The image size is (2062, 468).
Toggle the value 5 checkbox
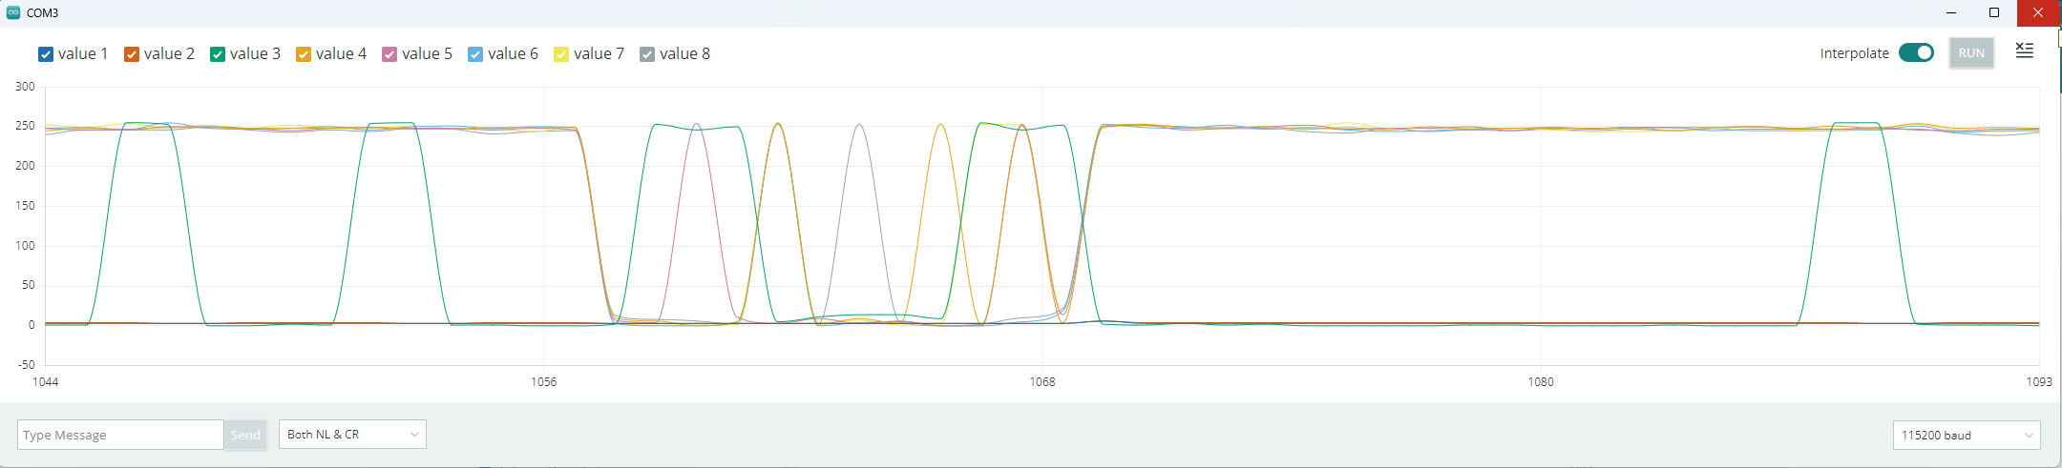389,54
